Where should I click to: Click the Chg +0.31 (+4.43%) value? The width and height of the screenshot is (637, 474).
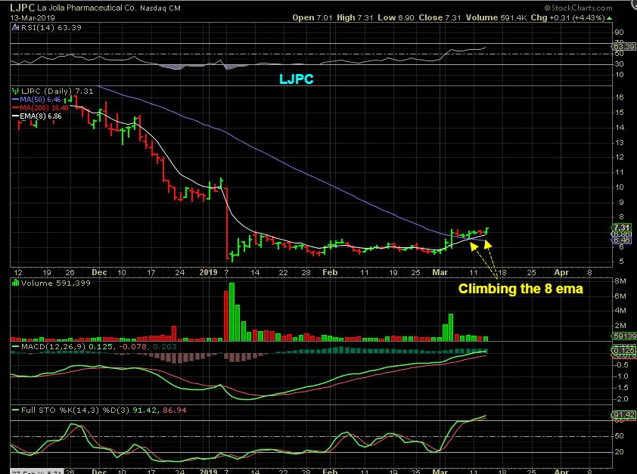tap(568, 18)
